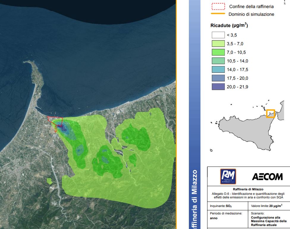Click the dark purple hotspot on map
The width and height of the screenshot is (290, 229).
tap(62, 127)
